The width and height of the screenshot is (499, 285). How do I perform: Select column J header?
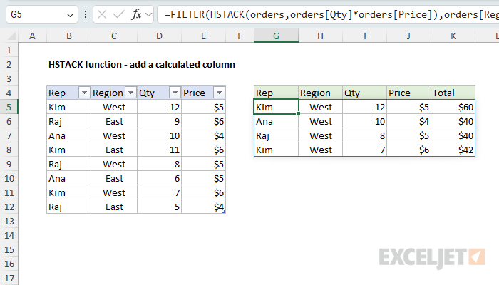tap(408, 36)
